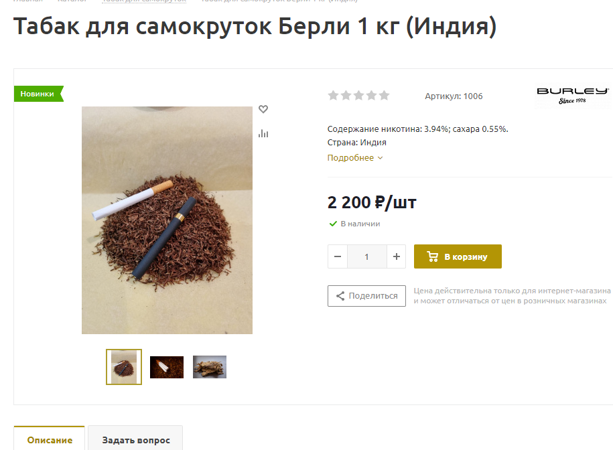Click the fifth rating star
The height and width of the screenshot is (450, 613).
coord(385,95)
